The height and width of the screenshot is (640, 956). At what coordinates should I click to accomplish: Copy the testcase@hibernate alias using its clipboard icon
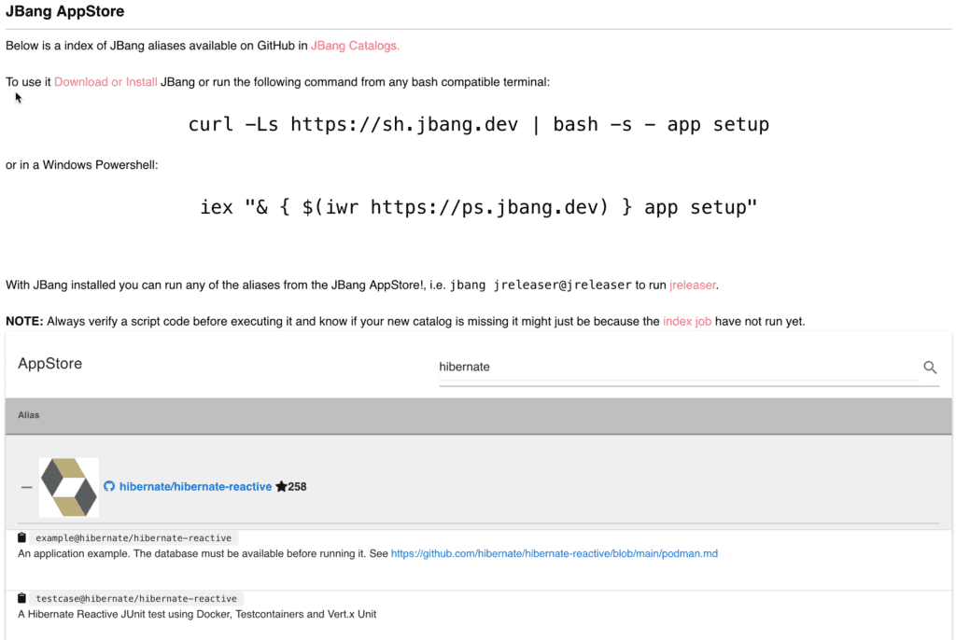point(21,598)
